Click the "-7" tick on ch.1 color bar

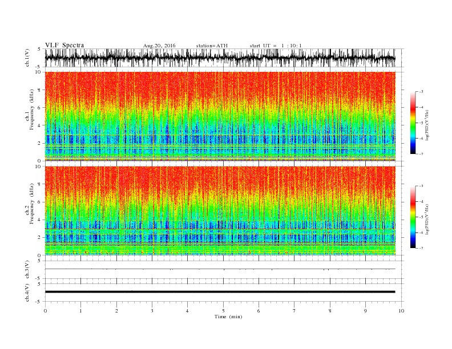click(x=421, y=154)
